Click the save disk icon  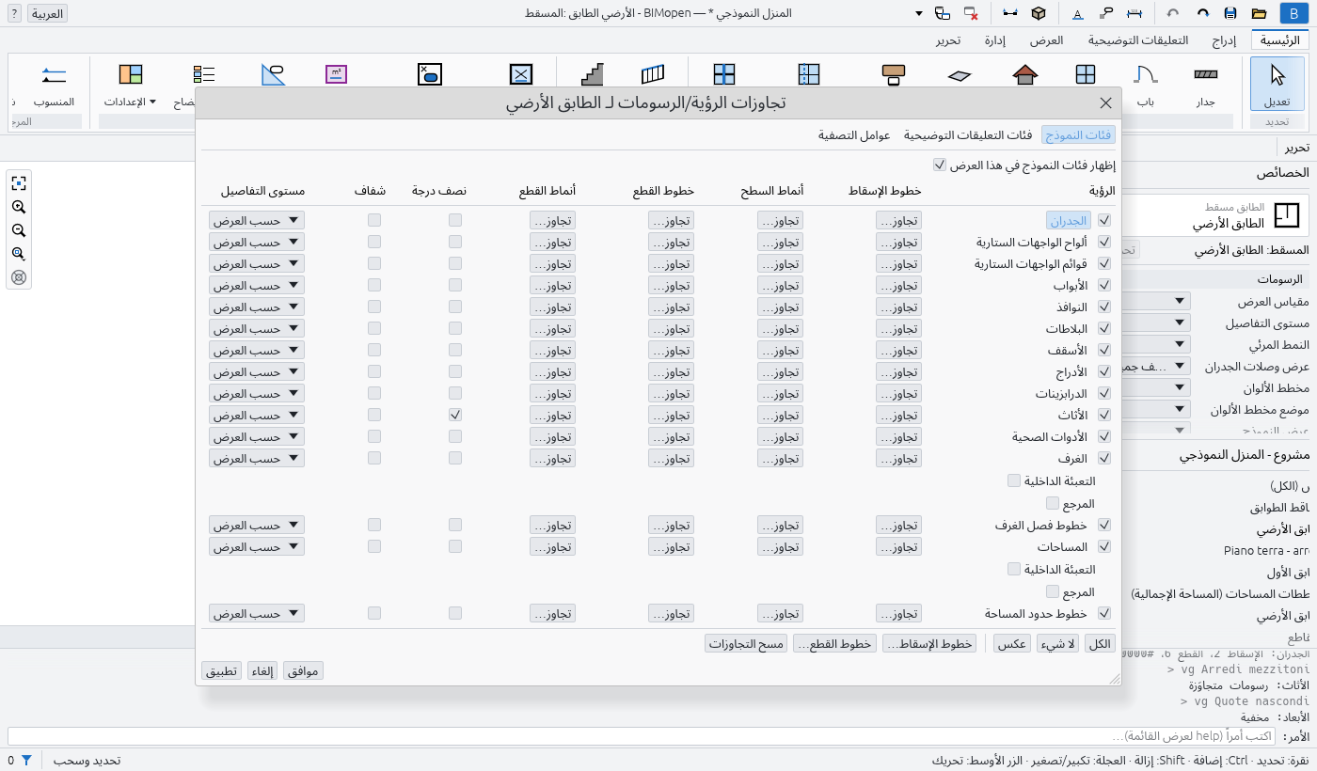(1230, 13)
